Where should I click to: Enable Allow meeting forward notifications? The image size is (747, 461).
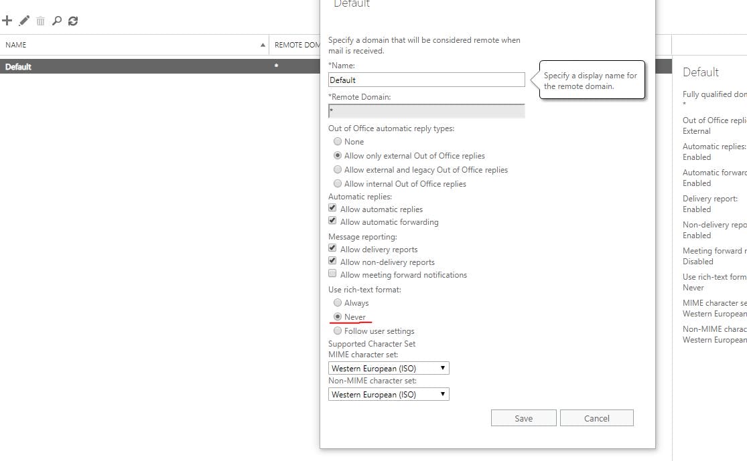click(332, 274)
